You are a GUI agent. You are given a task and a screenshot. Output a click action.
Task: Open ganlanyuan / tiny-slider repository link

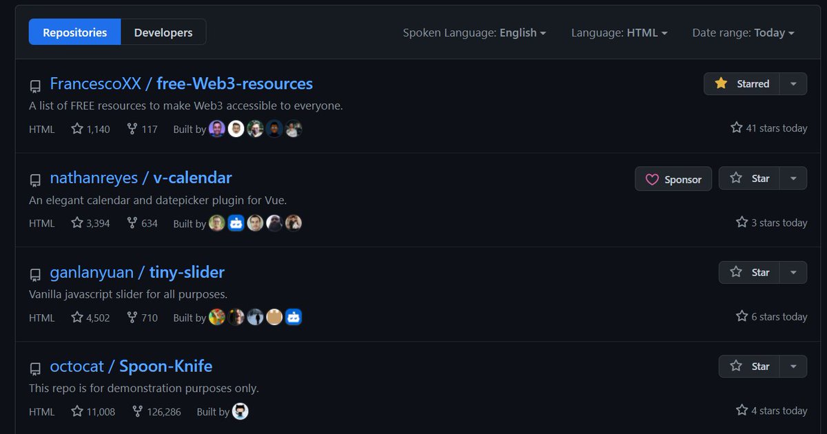coord(137,272)
